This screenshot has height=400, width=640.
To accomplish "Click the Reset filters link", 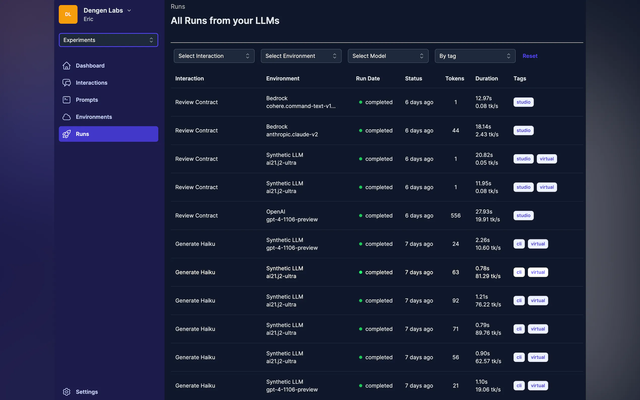I will tap(530, 56).
